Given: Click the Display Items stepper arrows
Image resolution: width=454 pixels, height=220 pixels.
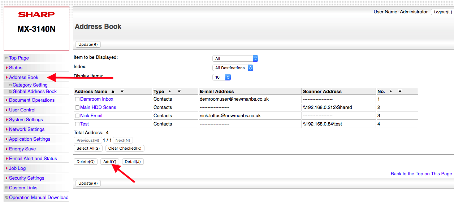Looking at the screenshot, I should [228, 77].
